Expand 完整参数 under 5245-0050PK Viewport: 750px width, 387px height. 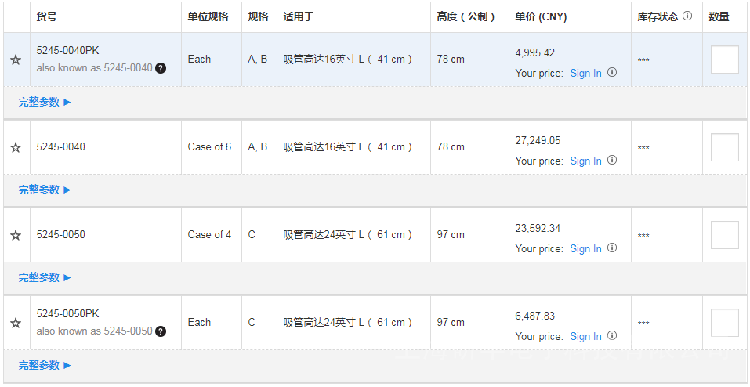click(x=45, y=365)
